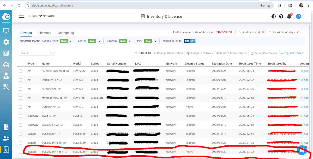Image resolution: width=313 pixels, height=159 pixels.
Task: Open the EnGenius Cloud logo home
Action: (x=6, y=16)
